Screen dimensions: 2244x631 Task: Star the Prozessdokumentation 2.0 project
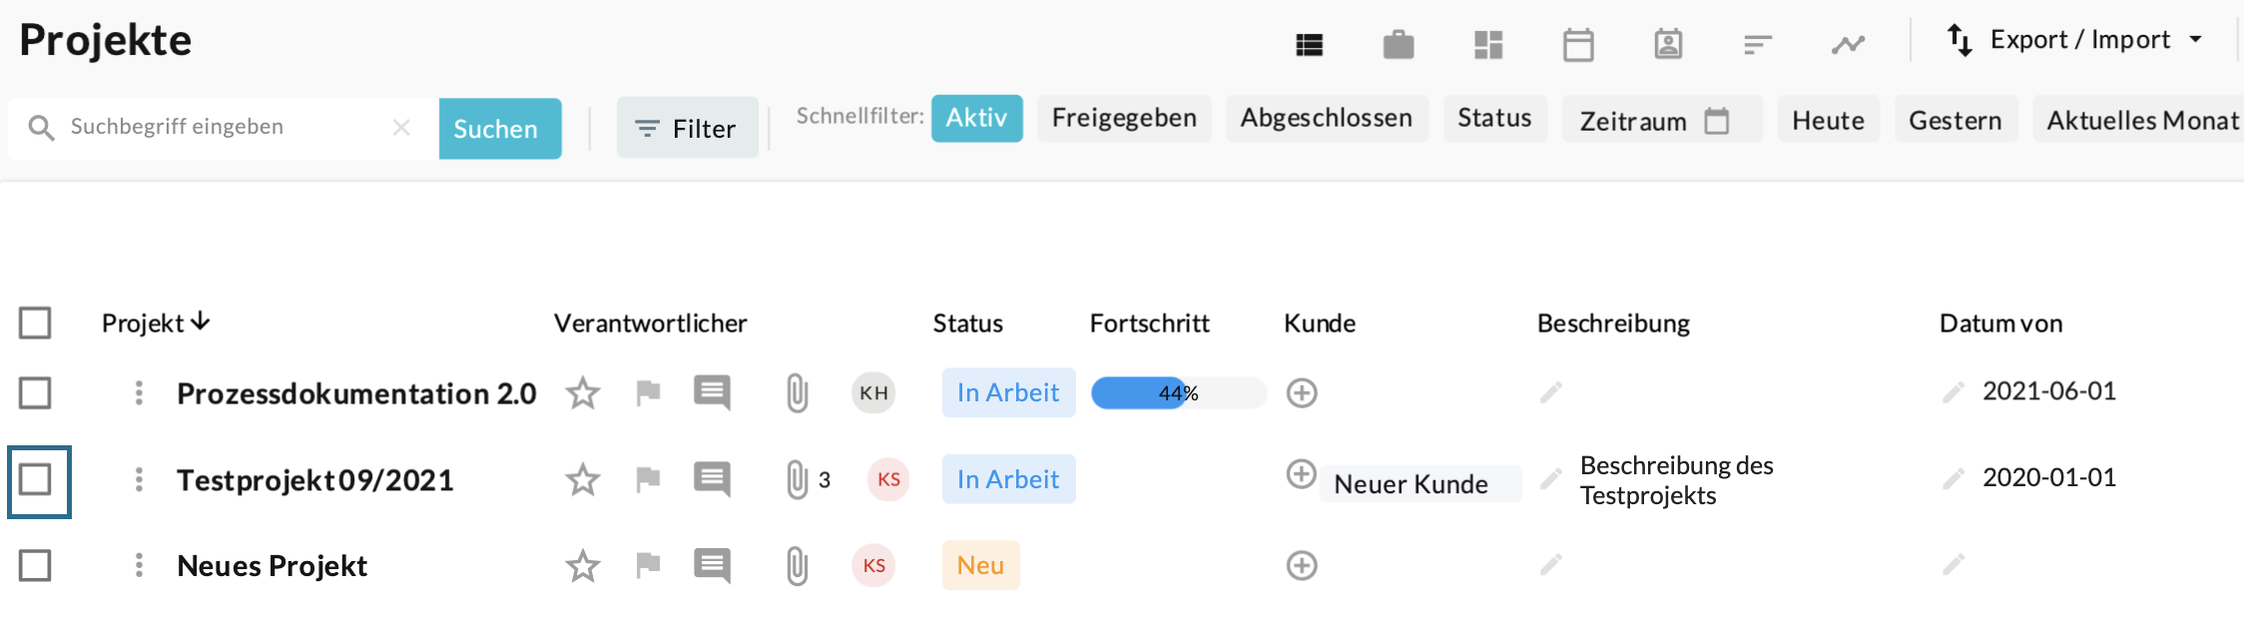coord(583,393)
